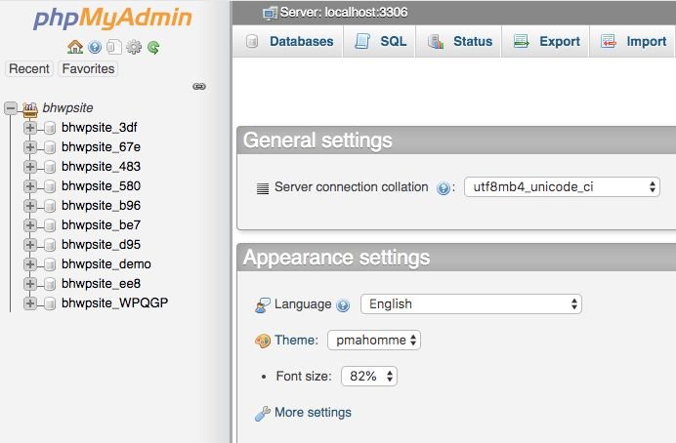Image resolution: width=676 pixels, height=443 pixels.
Task: Expand the bhwpsite_b96 database node
Action: click(29, 205)
